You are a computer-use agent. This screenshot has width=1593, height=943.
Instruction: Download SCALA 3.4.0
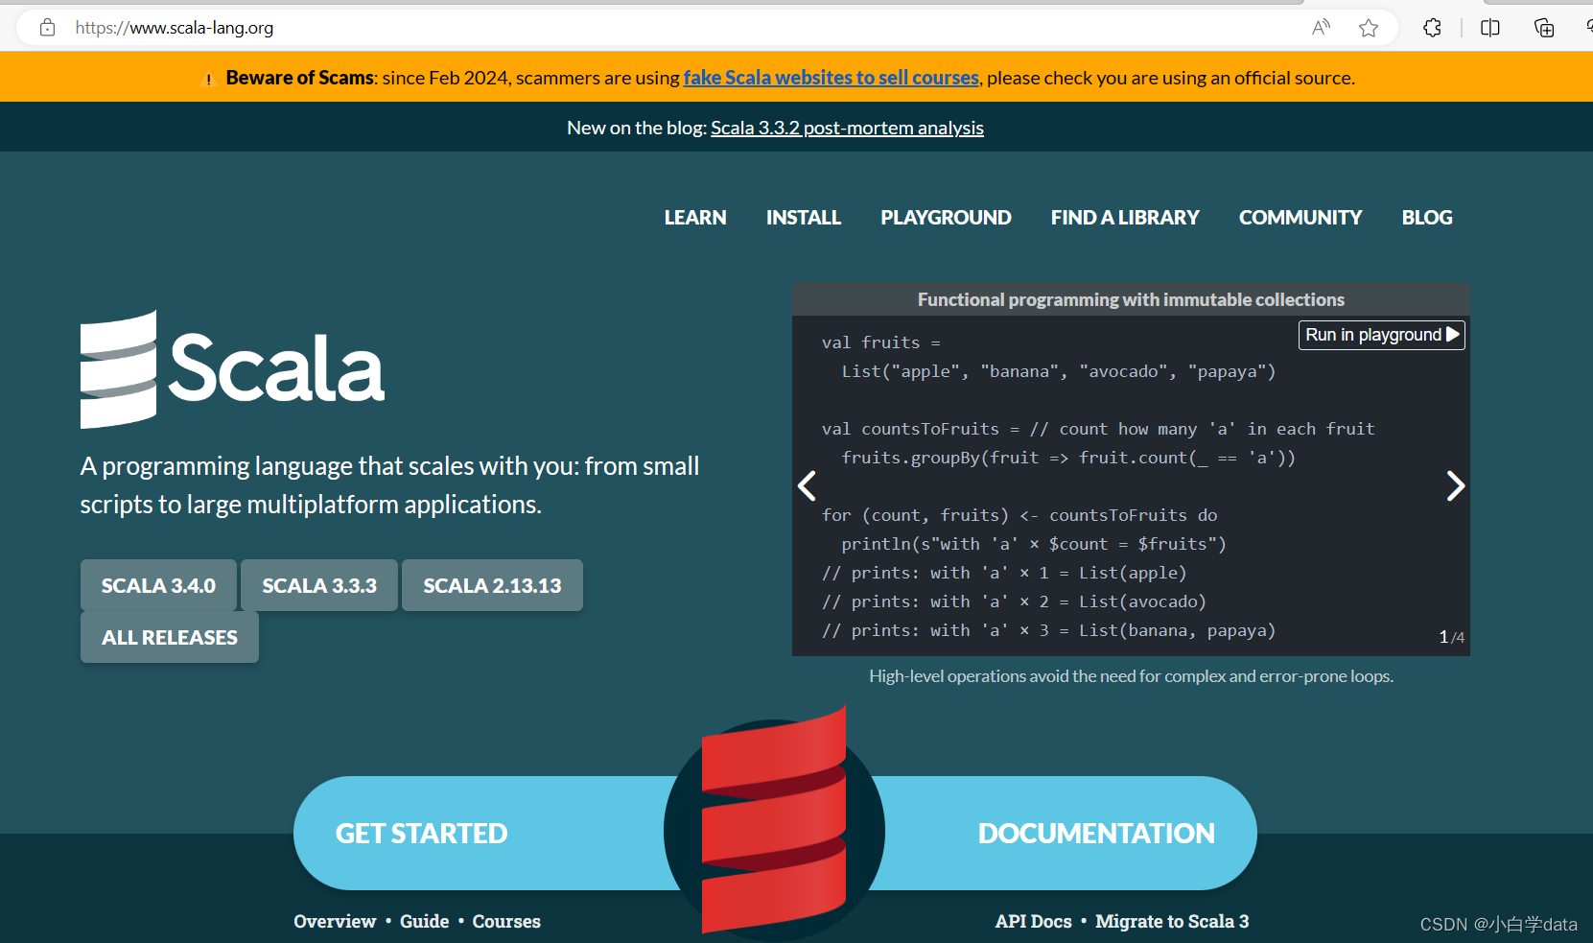(x=158, y=585)
